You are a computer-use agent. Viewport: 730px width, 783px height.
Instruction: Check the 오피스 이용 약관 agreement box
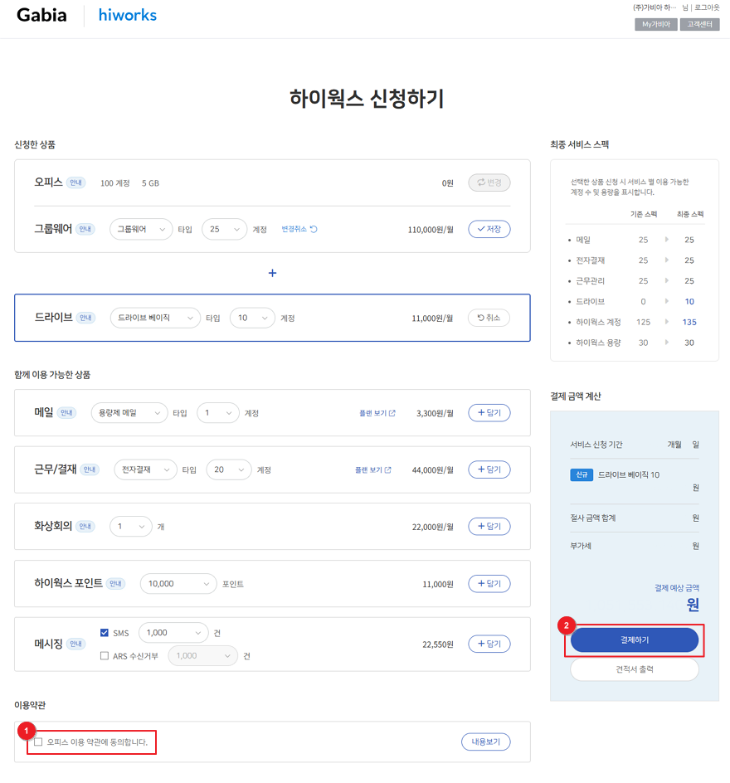pyautogui.click(x=38, y=742)
